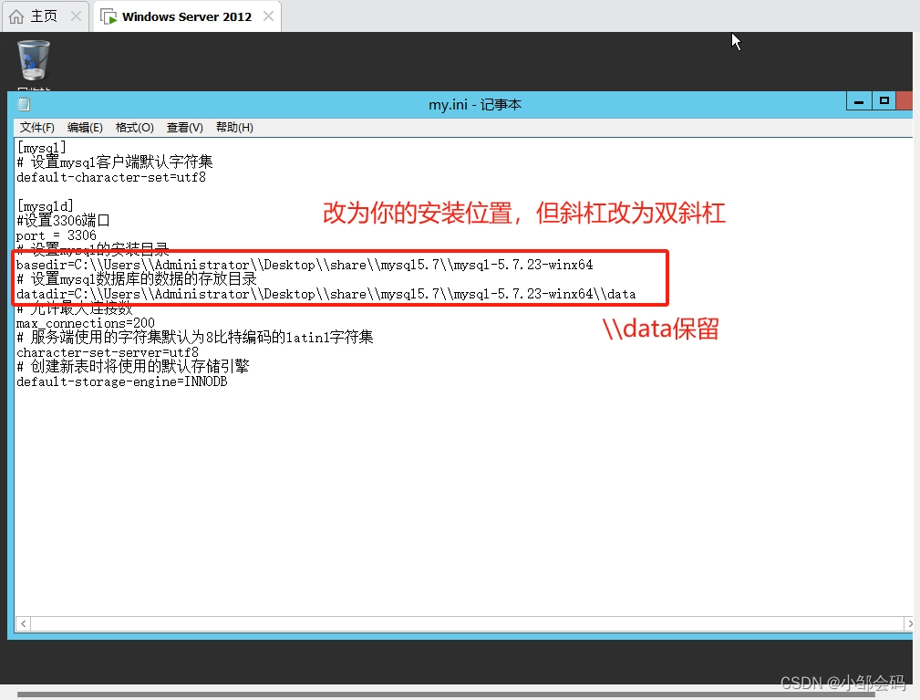Image resolution: width=920 pixels, height=700 pixels.
Task: Click the 设置mysql客户端默认字符集 comment line
Action: click(115, 162)
